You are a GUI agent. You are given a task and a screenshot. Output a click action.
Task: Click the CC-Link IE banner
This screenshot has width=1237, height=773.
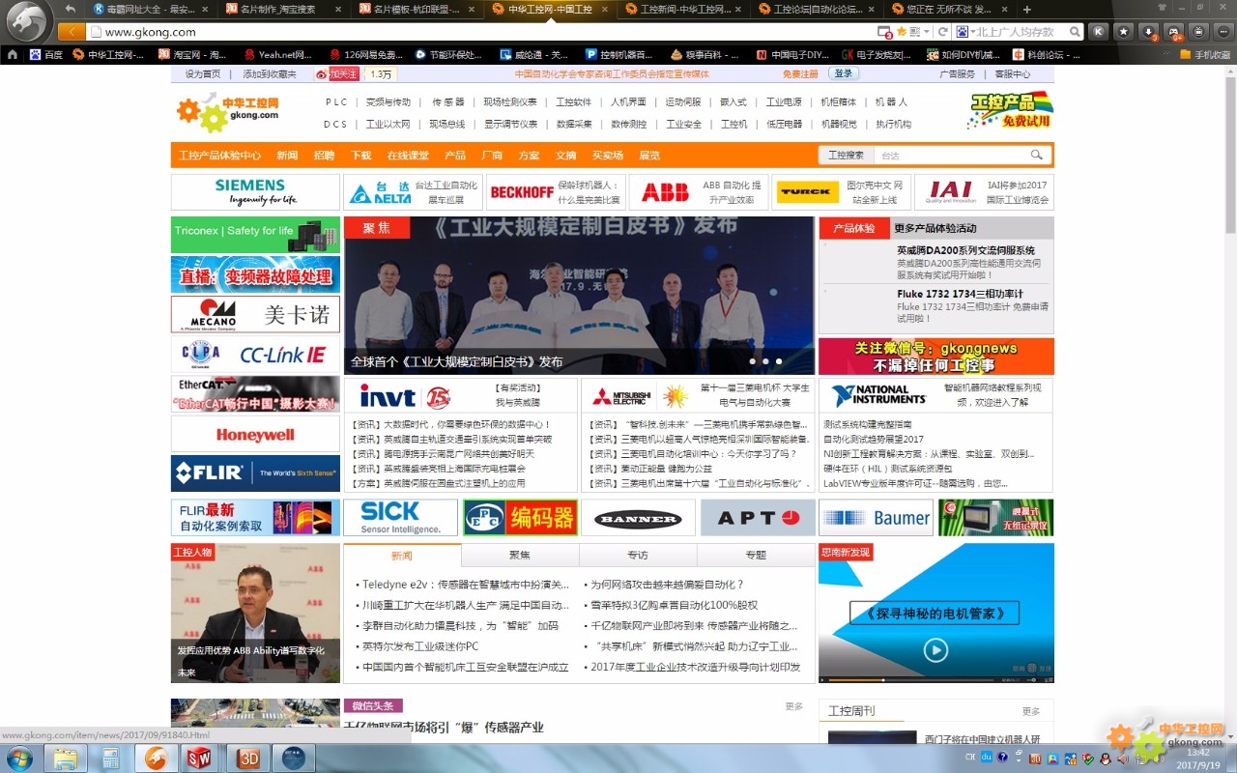click(255, 355)
